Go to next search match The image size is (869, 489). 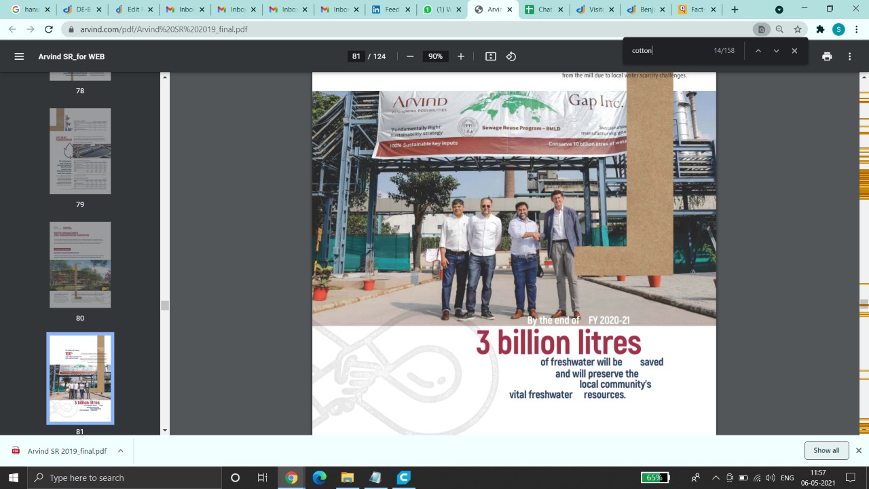click(x=776, y=51)
